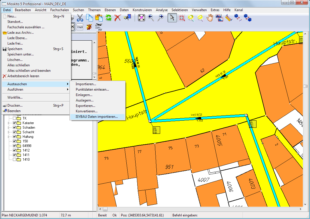The image size is (310, 219).
Task: Click the text panel scroll down arrow
Action: (94, 77)
